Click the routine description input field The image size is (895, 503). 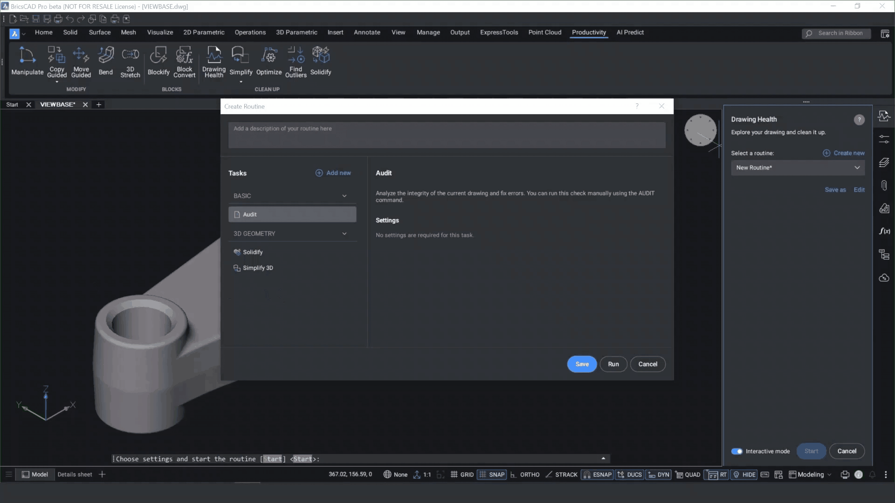(446, 135)
